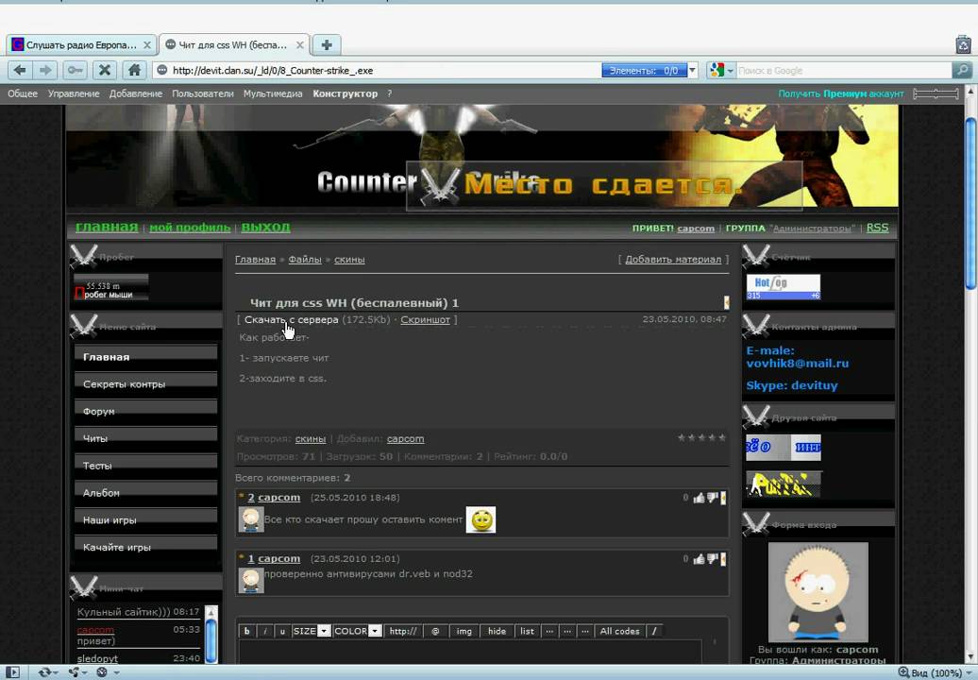Switch to the 'Слушать радио Европа' tab
This screenshot has width=978, height=680.
click(81, 45)
